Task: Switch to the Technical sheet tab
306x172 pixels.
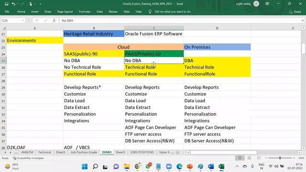Action: (44, 152)
